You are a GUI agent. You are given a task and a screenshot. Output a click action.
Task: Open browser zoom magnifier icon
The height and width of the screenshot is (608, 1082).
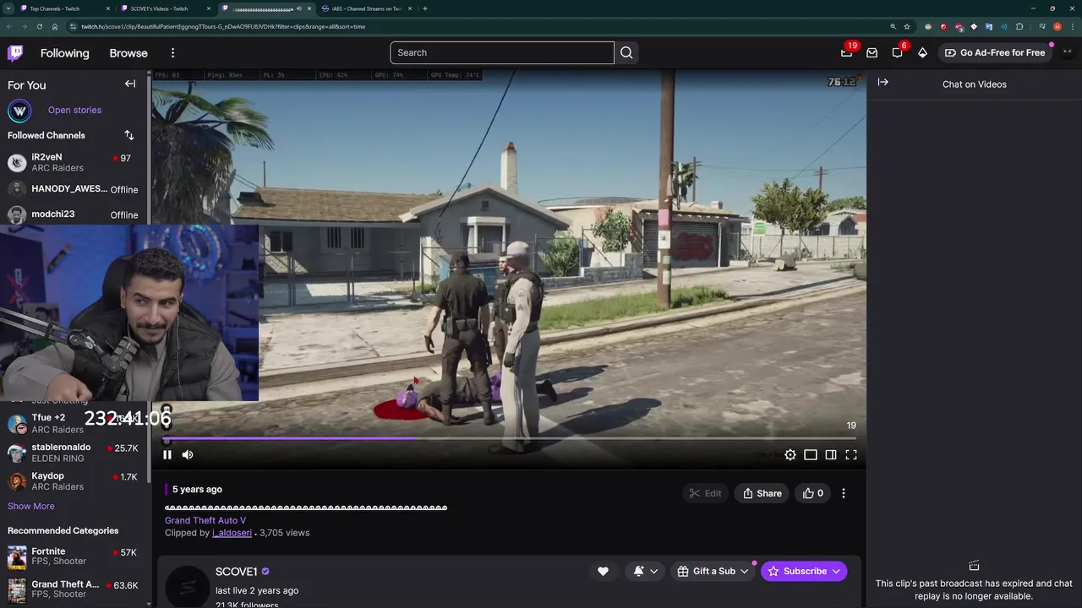point(893,26)
